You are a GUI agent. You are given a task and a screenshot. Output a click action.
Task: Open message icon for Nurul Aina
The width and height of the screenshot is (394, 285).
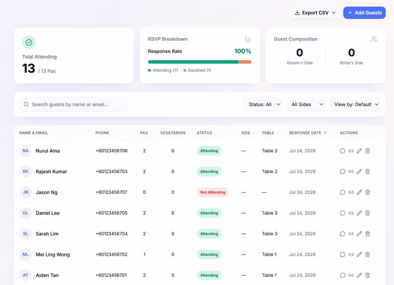tap(343, 151)
